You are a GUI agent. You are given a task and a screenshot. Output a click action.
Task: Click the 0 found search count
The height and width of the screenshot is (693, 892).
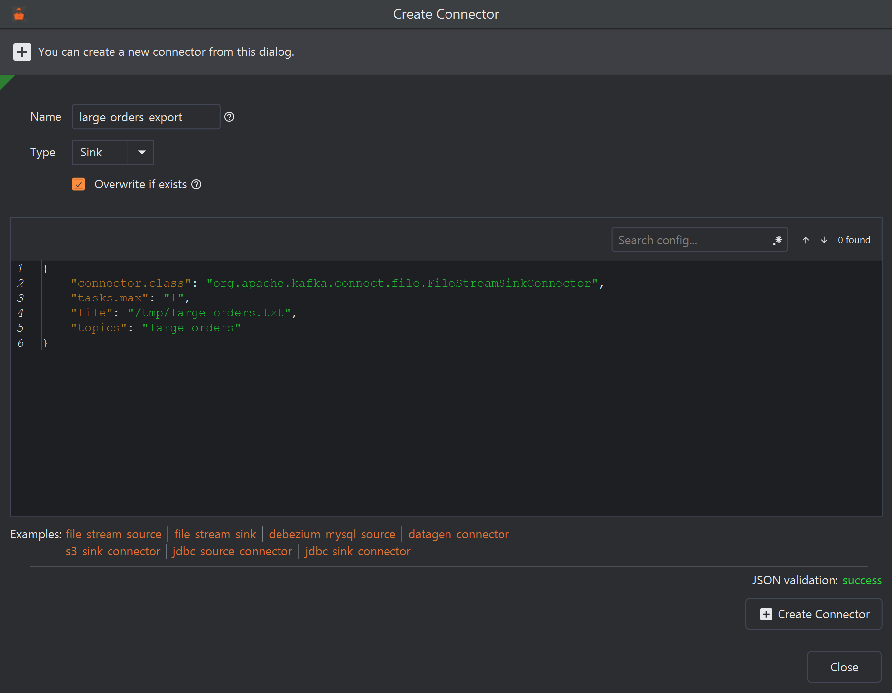[854, 240]
